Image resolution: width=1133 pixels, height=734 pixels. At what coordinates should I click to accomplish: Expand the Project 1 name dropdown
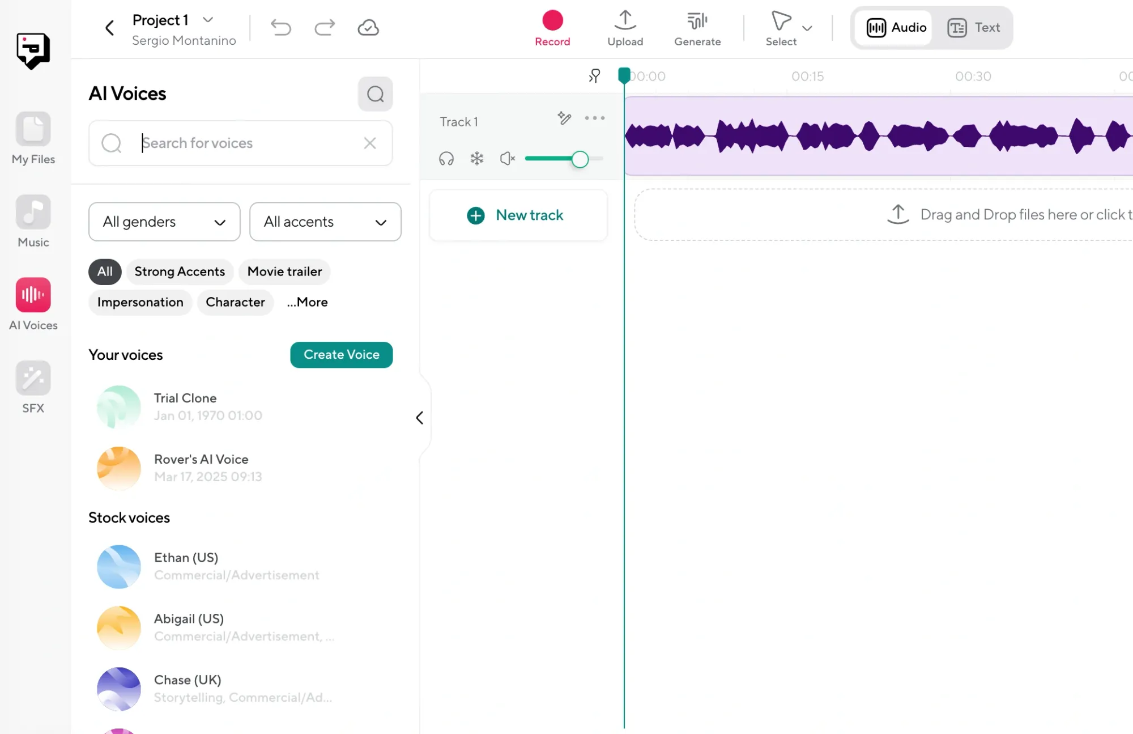pos(207,20)
